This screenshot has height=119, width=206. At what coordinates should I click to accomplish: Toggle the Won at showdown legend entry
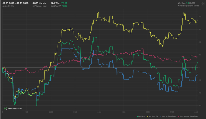tap(168, 116)
